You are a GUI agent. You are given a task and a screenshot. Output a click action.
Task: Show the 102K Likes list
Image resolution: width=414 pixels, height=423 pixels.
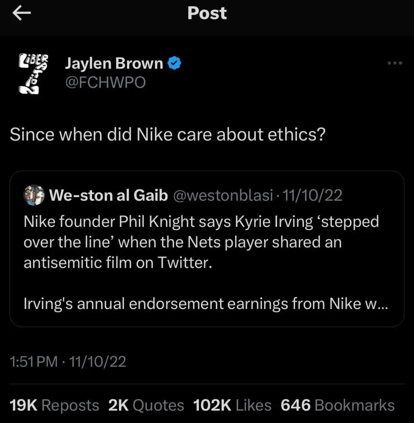click(x=232, y=405)
